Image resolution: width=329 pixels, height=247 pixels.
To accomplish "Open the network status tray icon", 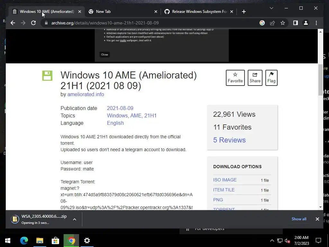I will coord(280,241).
